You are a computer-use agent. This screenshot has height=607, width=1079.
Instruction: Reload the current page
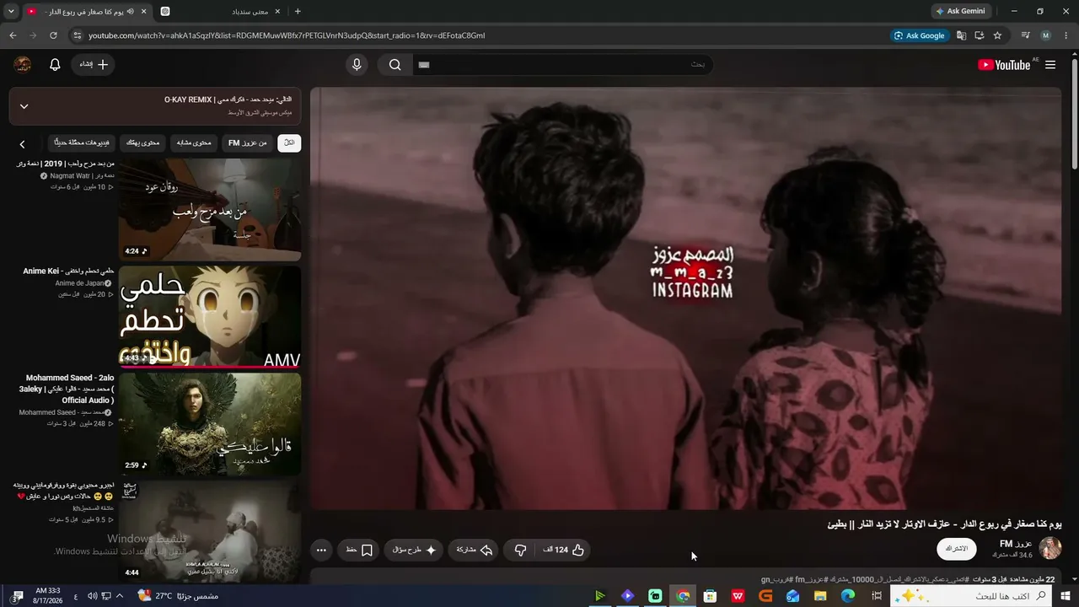(x=53, y=35)
